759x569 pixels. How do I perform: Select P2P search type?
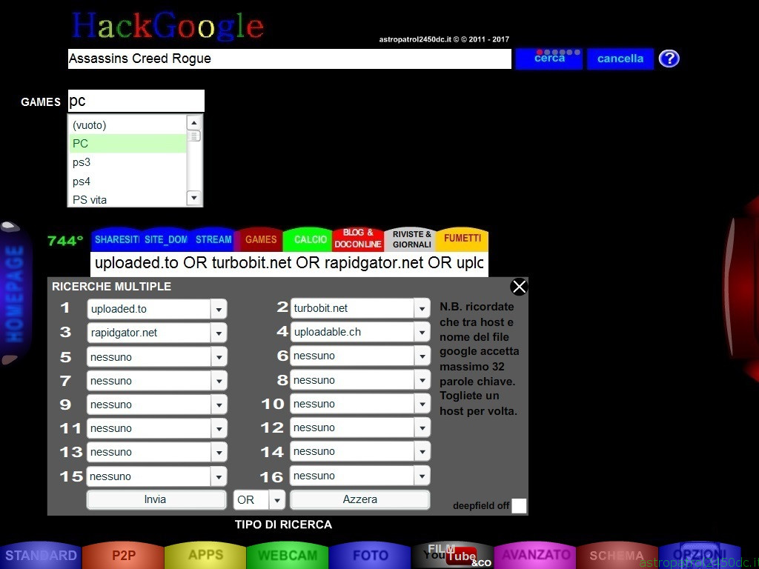click(123, 556)
